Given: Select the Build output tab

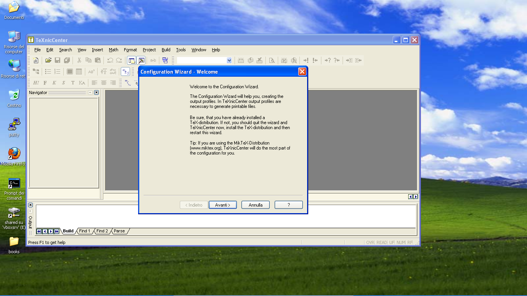Looking at the screenshot, I should point(68,231).
